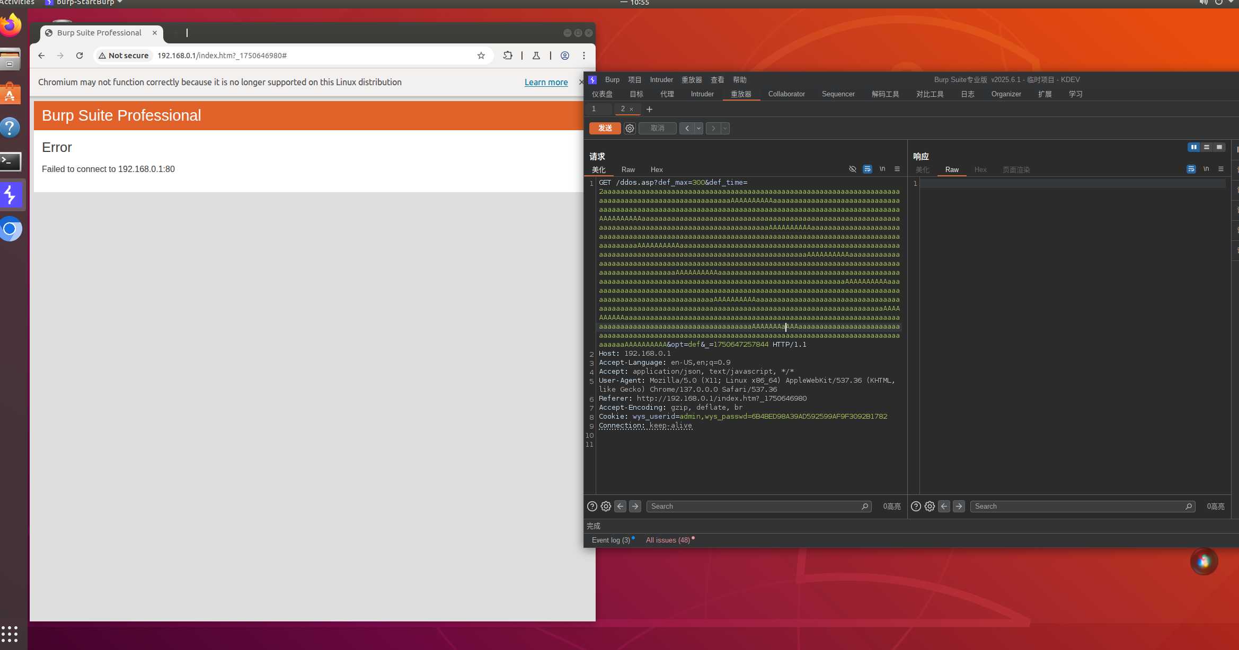This screenshot has height=650, width=1239.
Task: Toggle show newline characters in response
Action: click(1206, 169)
